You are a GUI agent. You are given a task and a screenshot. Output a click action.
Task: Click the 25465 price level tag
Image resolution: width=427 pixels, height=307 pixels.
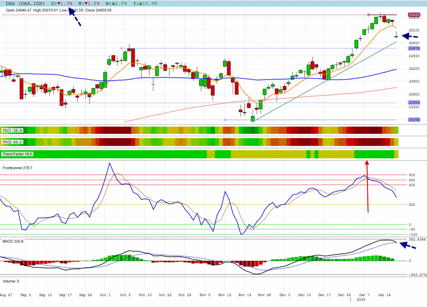pyautogui.click(x=414, y=15)
